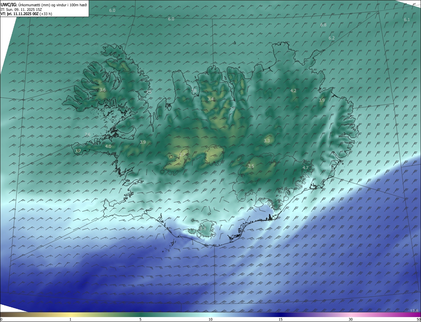Select the 4.0 value label
The width and height of the screenshot is (421, 322).
tap(108, 147)
